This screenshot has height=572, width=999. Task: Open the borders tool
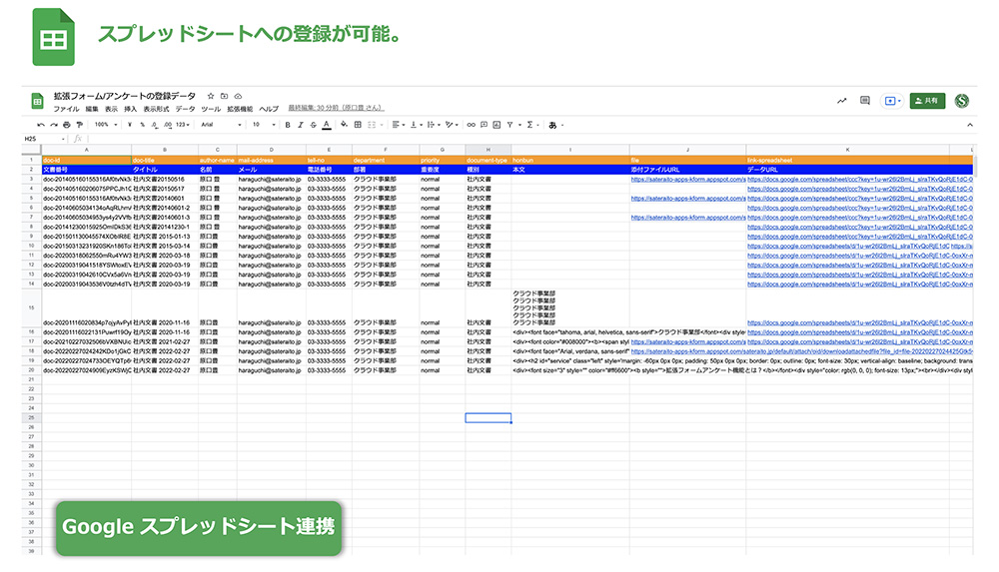(358, 125)
